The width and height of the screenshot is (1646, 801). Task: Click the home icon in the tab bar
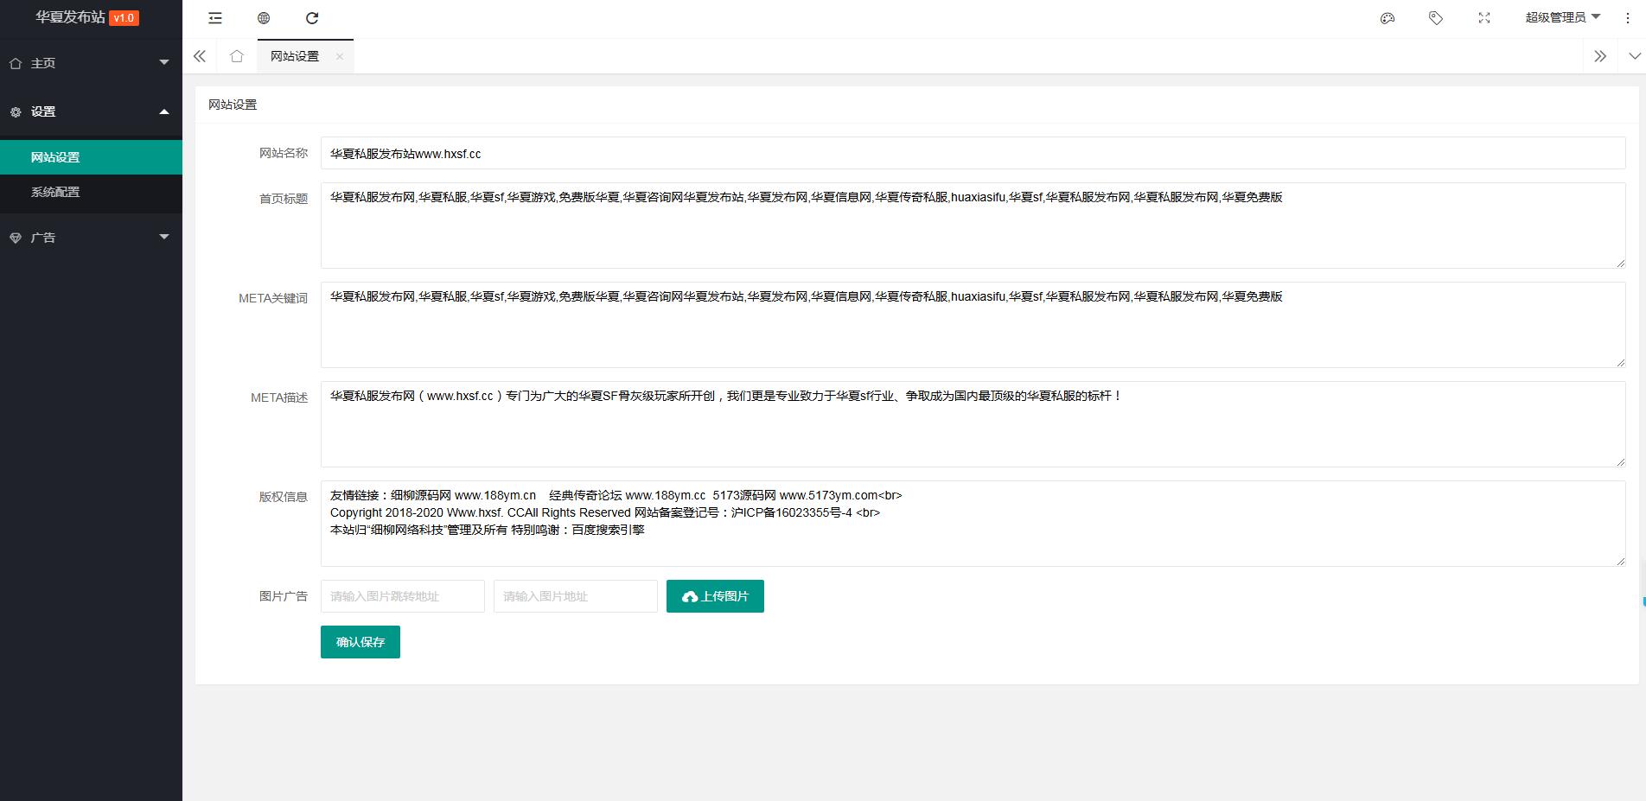236,55
